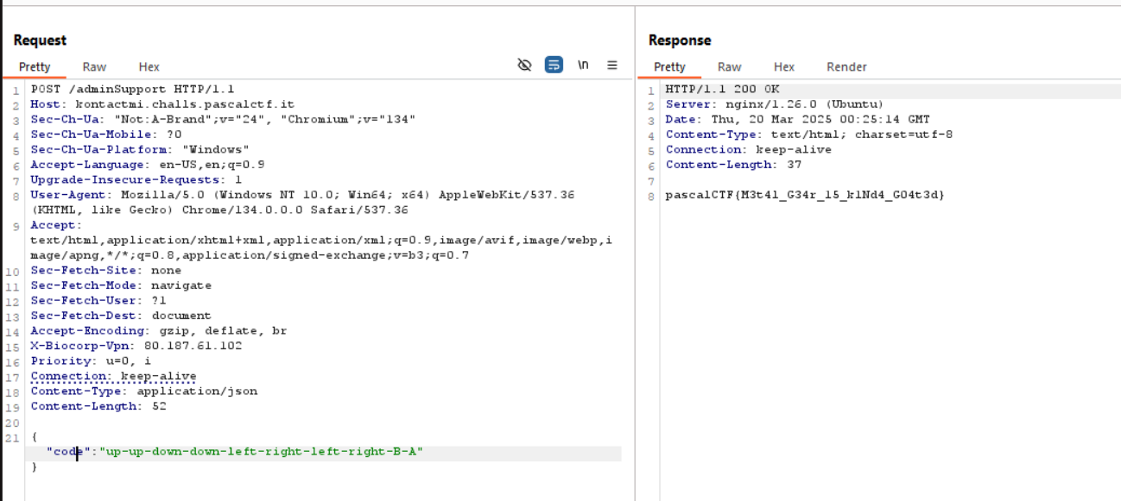Click the POST /adminSupport HTTP/1.1 request line
Image resolution: width=1121 pixels, height=501 pixels.
[132, 89]
